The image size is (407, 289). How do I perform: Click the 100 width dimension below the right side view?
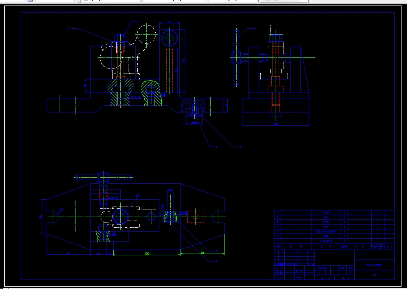pos(276,124)
